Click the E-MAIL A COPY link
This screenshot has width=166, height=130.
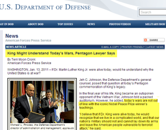click(110, 47)
